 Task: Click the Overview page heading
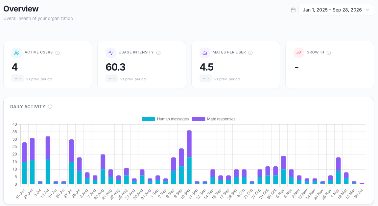pos(21,9)
